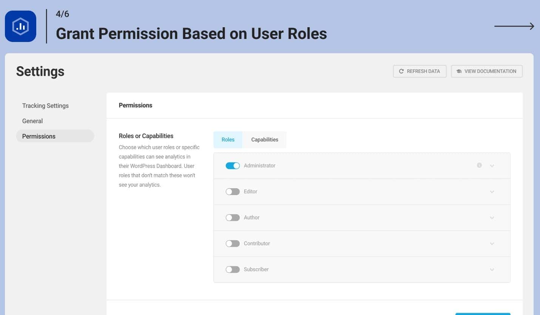
Task: Turn on the Author role toggle
Action: [x=233, y=218]
